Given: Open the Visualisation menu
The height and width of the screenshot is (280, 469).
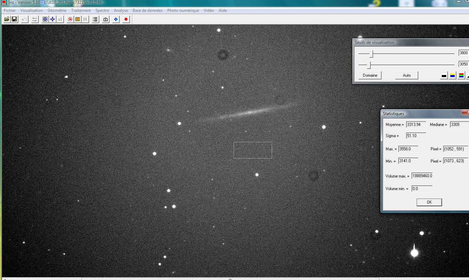Looking at the screenshot, I should coord(32,11).
